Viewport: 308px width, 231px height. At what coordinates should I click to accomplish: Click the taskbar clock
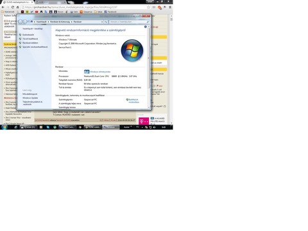click(x=164, y=127)
